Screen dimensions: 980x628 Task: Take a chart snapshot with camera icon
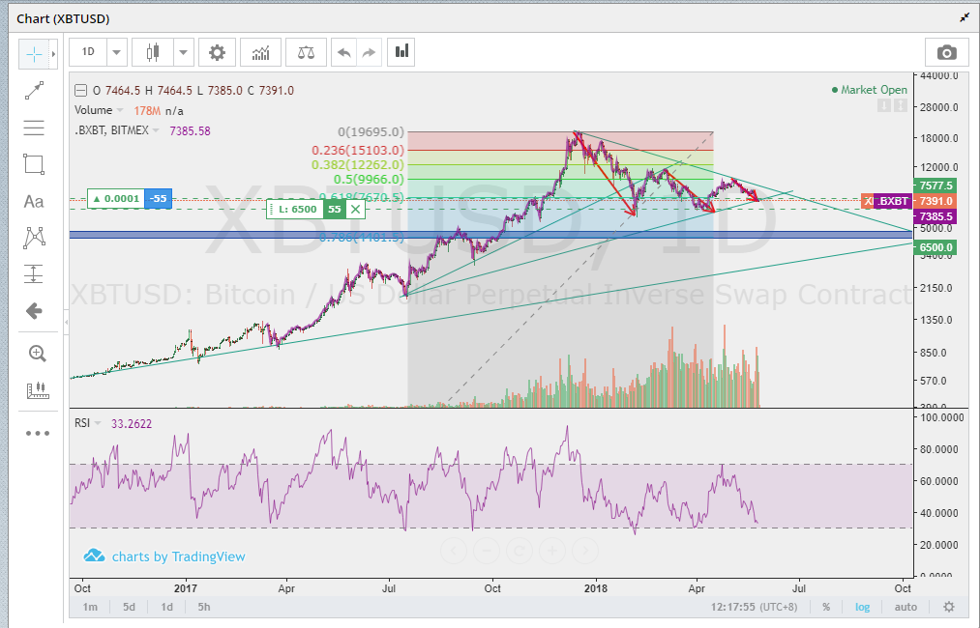[x=946, y=52]
